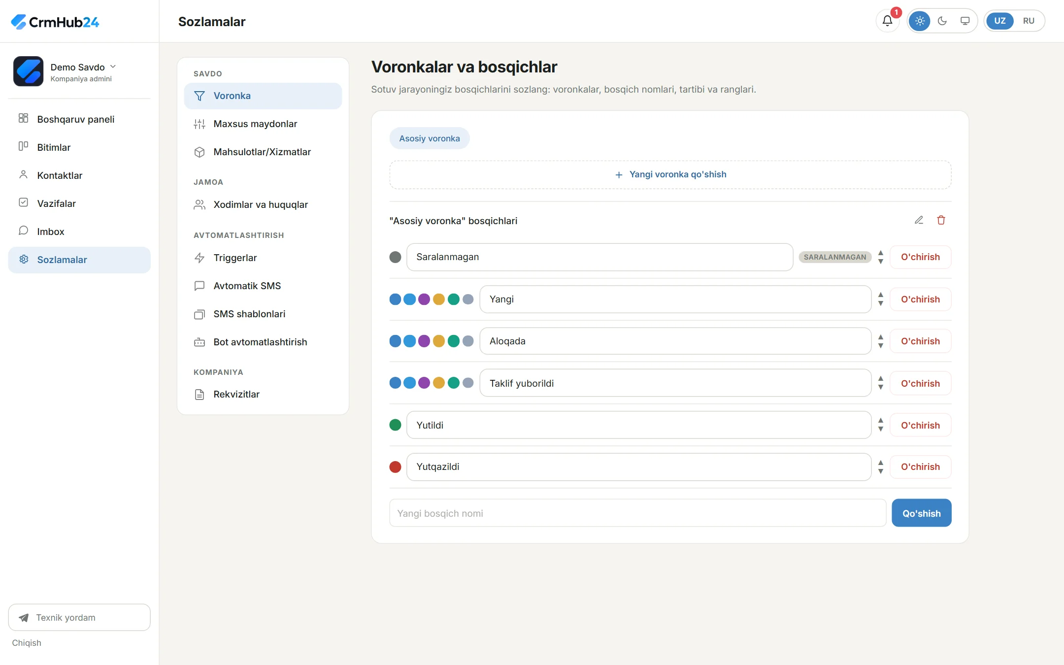
Task: Switch language to UZ
Action: click(x=1000, y=21)
